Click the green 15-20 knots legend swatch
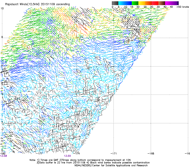The image size is (190, 167). (x=135, y=3)
